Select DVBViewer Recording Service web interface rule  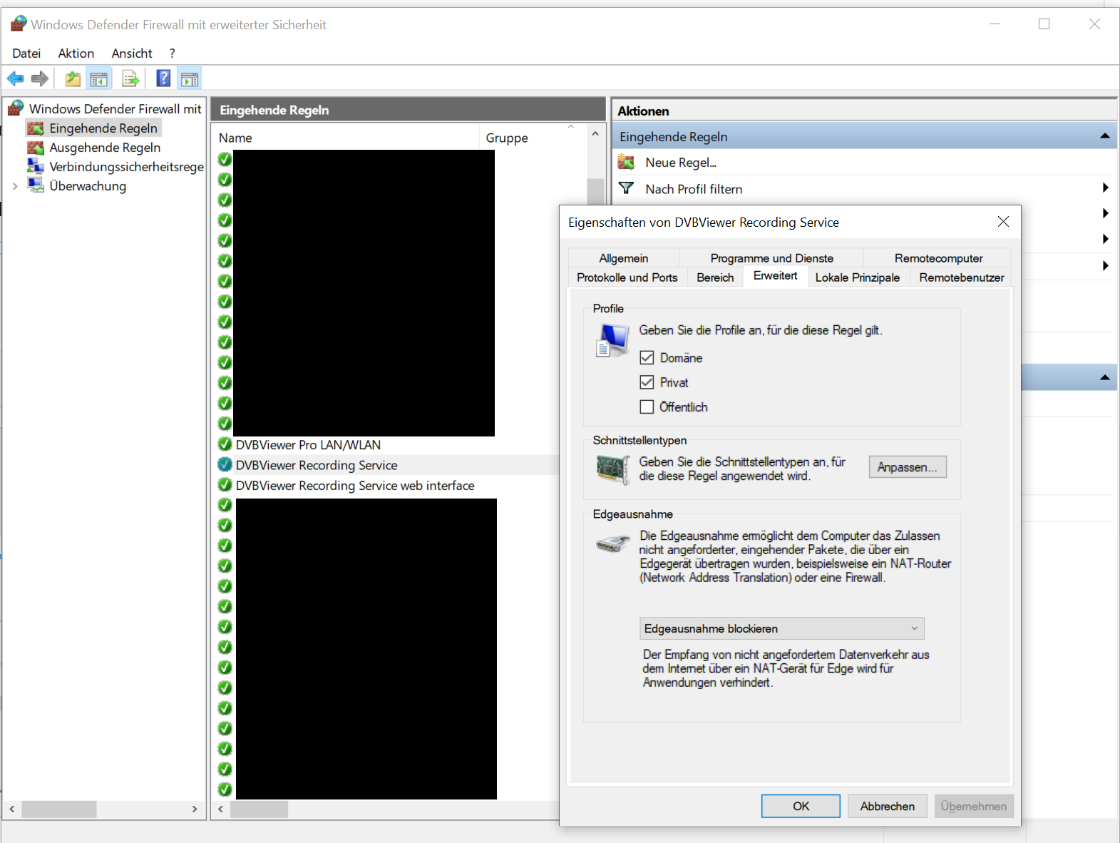tap(355, 485)
